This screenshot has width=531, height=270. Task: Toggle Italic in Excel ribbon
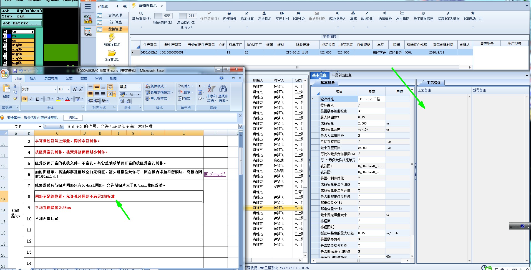pos(31,99)
